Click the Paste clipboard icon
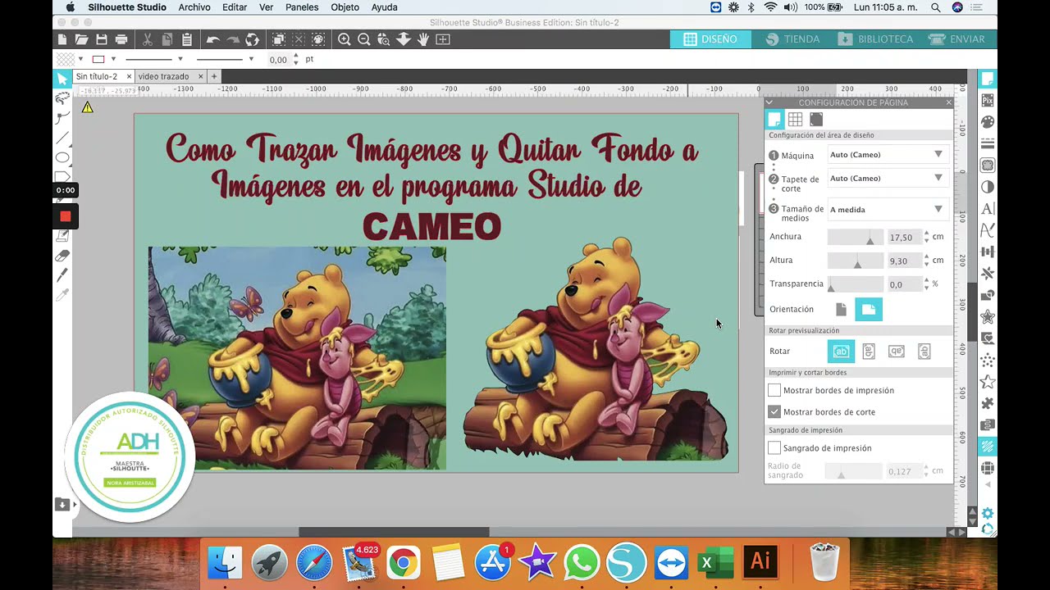The width and height of the screenshot is (1050, 590). (x=187, y=39)
